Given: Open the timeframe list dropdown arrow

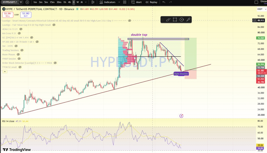Looking at the screenshot, I should click(x=86, y=2).
